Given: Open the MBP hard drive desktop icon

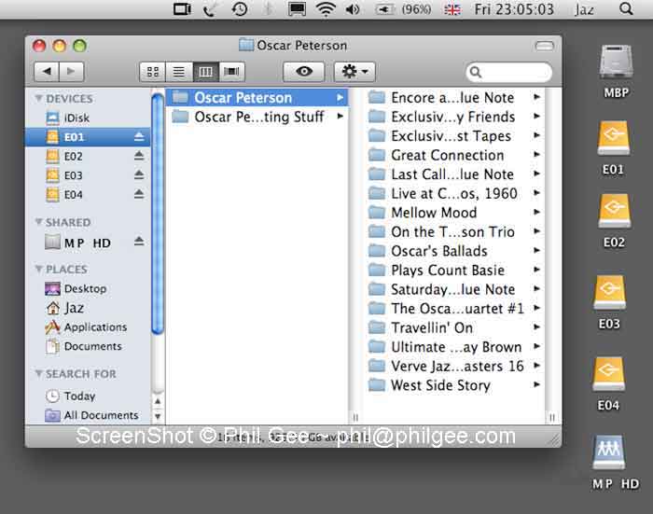Looking at the screenshot, I should pos(615,63).
